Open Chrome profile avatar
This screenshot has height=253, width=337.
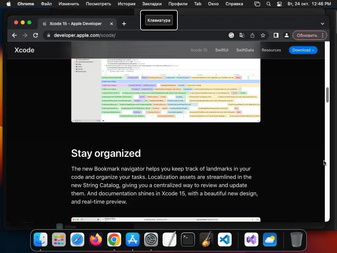tap(287, 35)
